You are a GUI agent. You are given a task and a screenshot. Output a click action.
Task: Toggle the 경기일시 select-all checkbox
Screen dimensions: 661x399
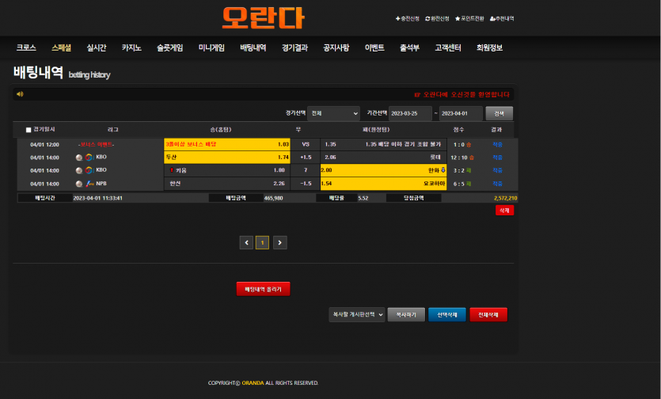[x=28, y=130]
